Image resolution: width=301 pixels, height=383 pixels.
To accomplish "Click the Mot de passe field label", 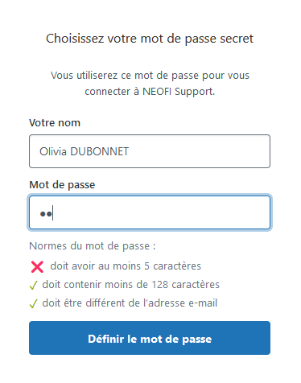I will (62, 185).
